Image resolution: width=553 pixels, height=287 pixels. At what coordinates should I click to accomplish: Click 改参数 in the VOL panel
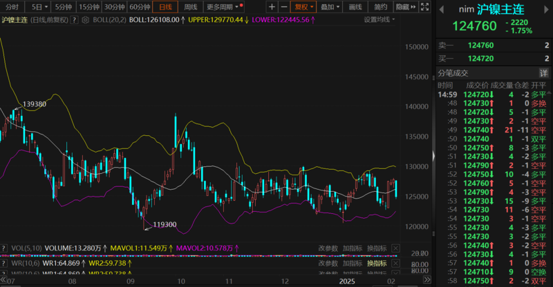click(x=328, y=248)
